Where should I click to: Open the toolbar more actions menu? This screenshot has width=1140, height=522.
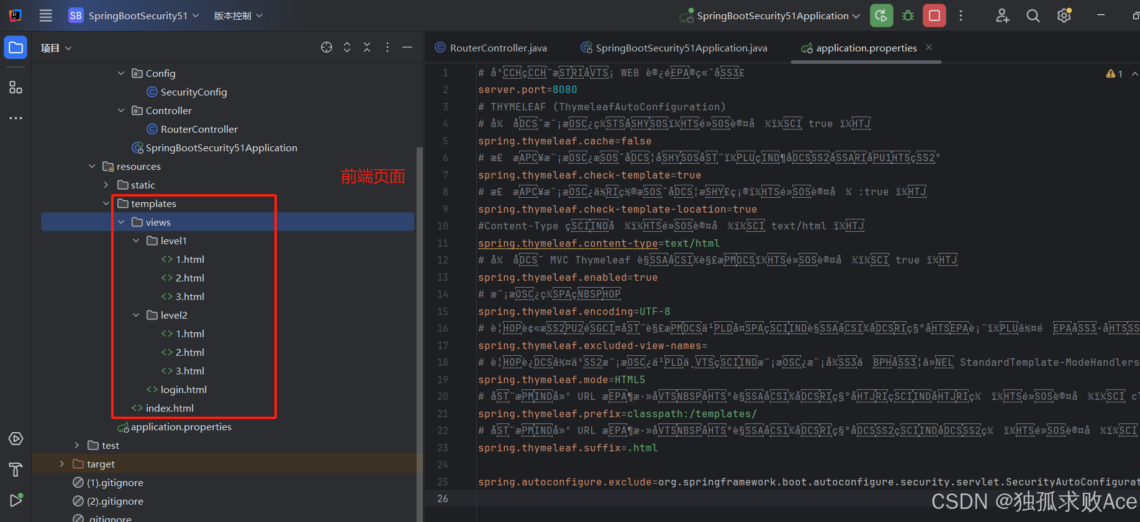(961, 15)
